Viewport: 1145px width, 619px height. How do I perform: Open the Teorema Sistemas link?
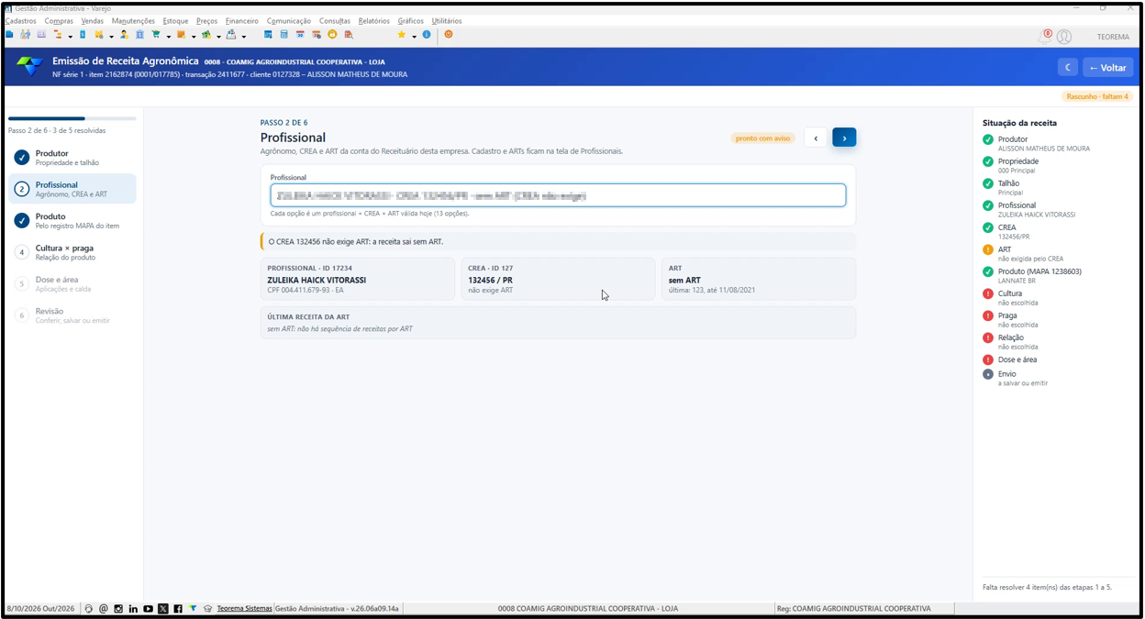coord(244,609)
